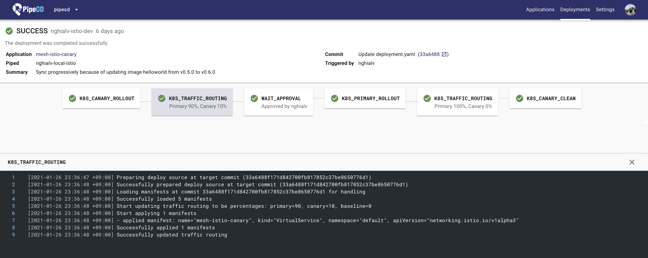The image size is (648, 258).
Task: Click the user avatar picture
Action: (x=630, y=10)
